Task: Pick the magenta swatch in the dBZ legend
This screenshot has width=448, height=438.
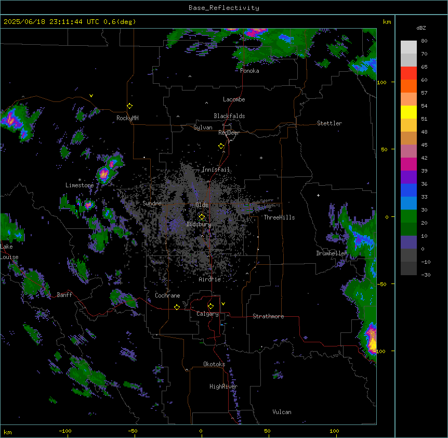Action: pyautogui.click(x=409, y=164)
